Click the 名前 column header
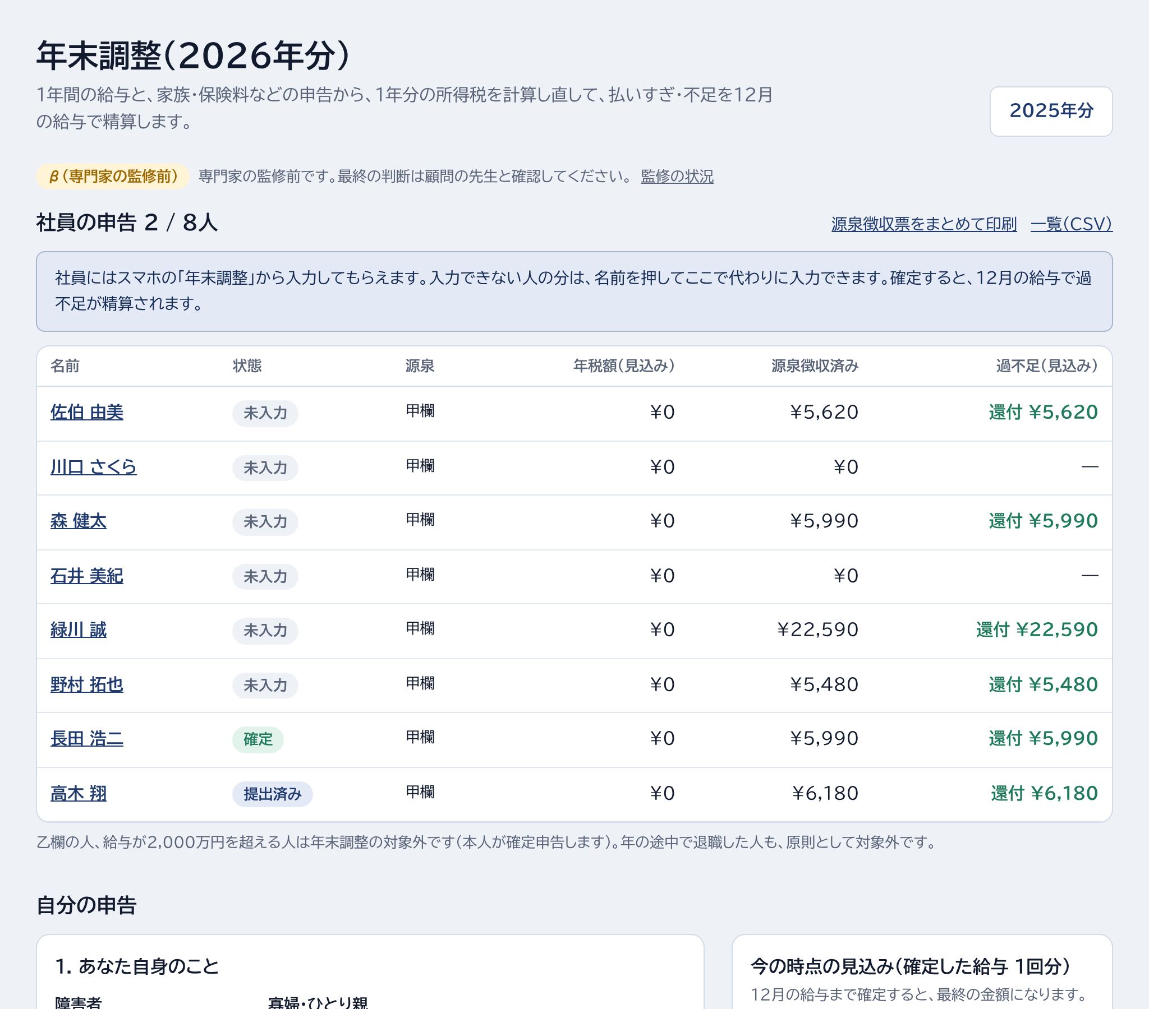The image size is (1149, 1009). point(65,366)
